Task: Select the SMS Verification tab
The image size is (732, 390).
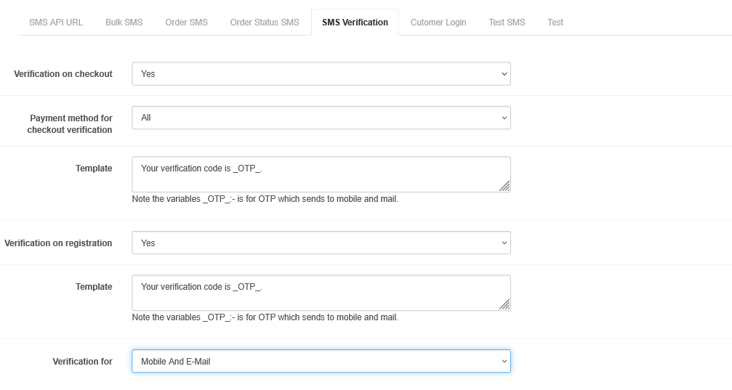Action: coord(355,23)
